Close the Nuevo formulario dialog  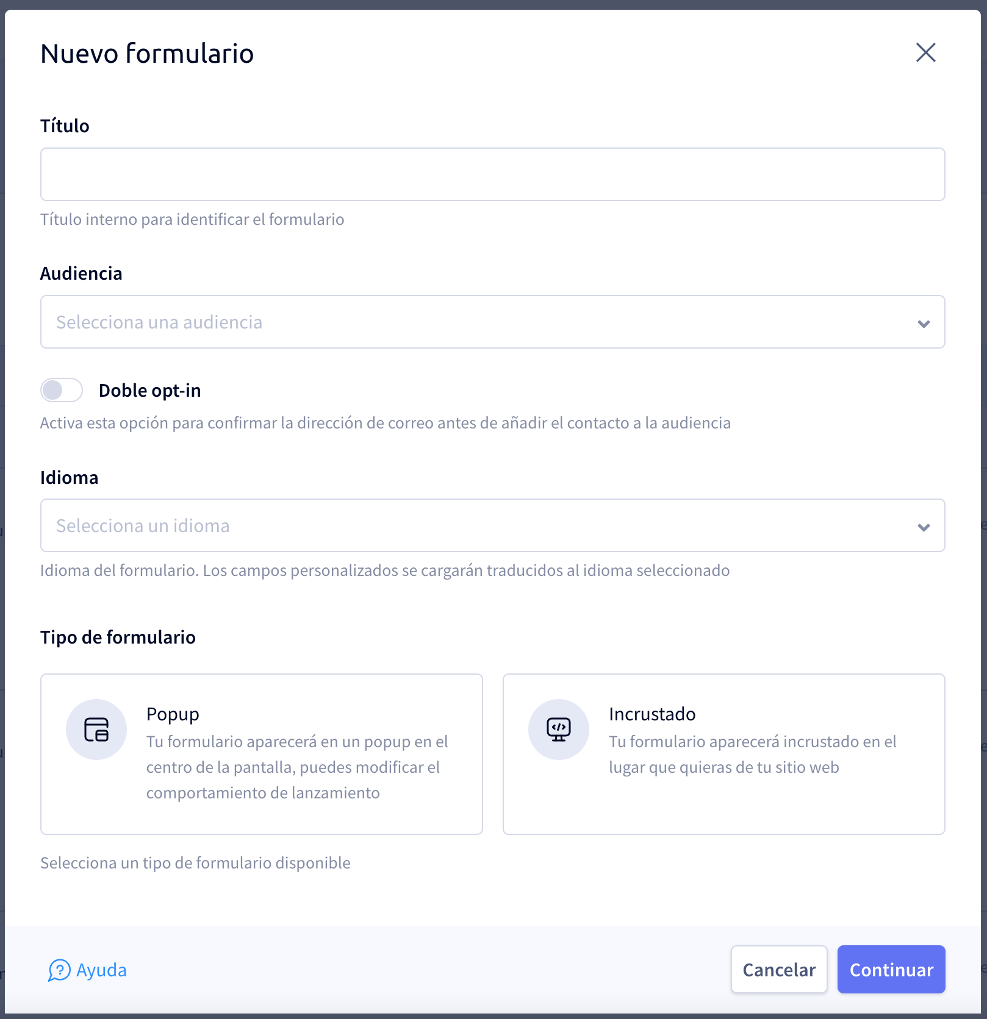[x=925, y=53]
